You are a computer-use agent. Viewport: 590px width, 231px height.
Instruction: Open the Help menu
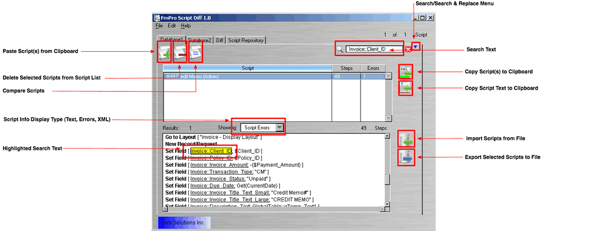pyautogui.click(x=185, y=26)
